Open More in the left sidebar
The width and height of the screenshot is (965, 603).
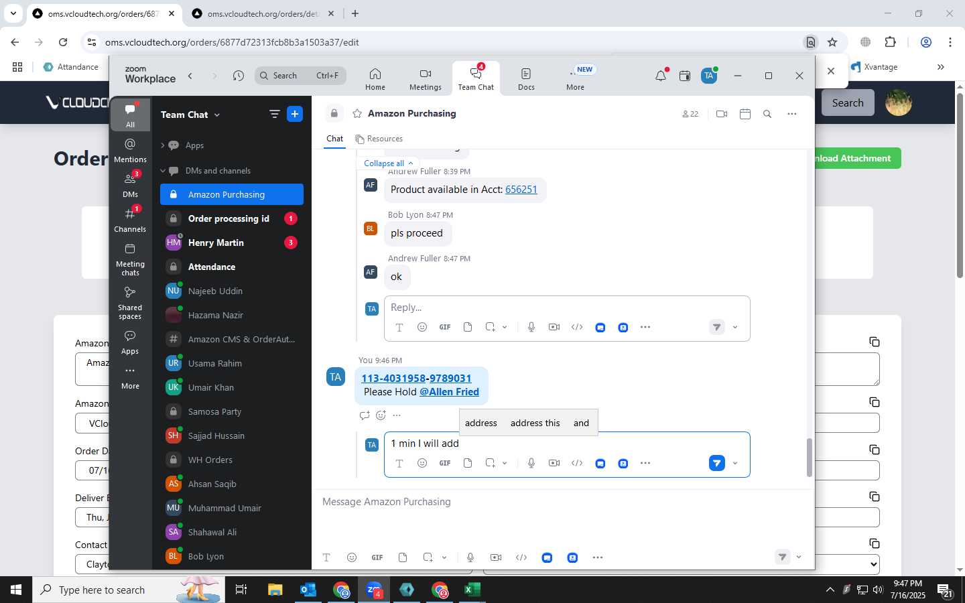(130, 377)
